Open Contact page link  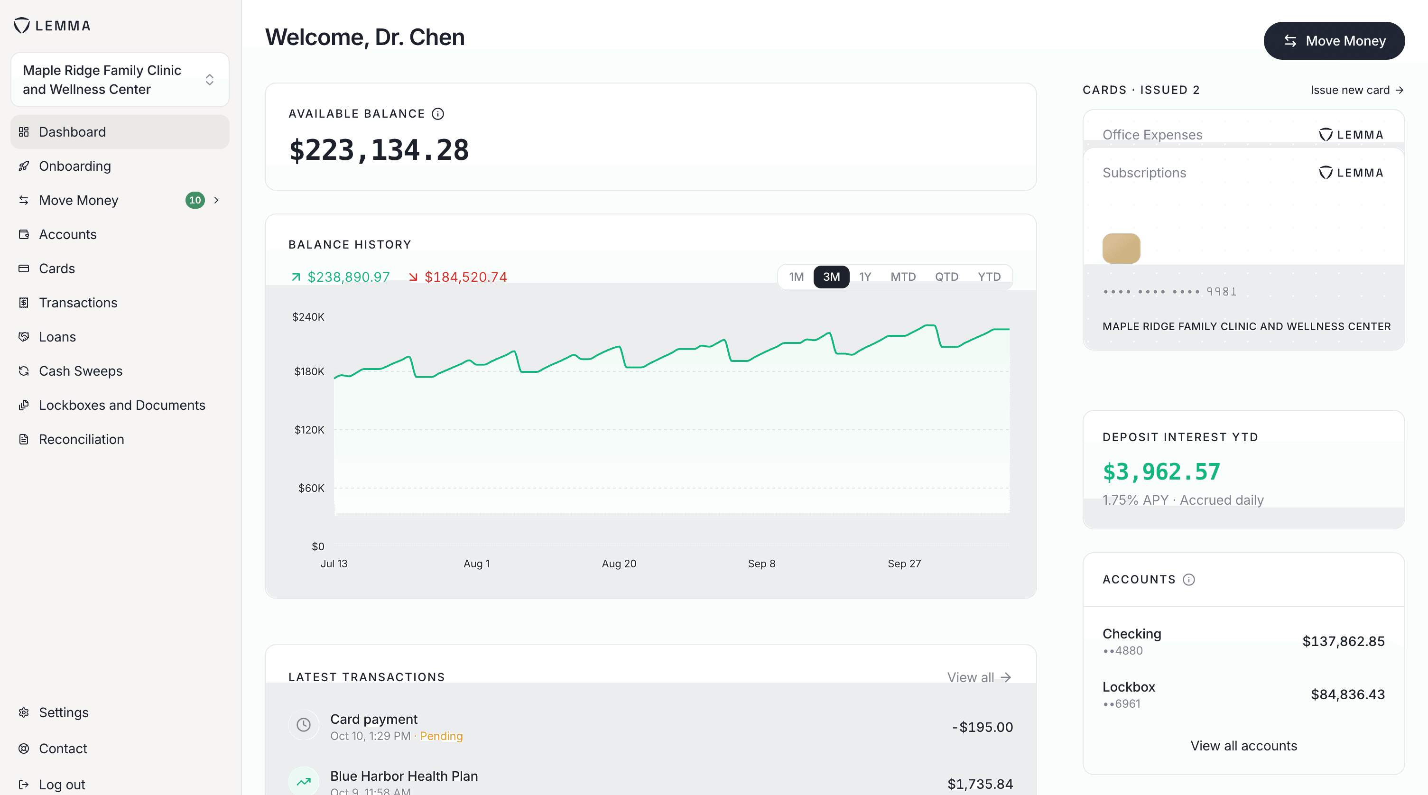120,749
